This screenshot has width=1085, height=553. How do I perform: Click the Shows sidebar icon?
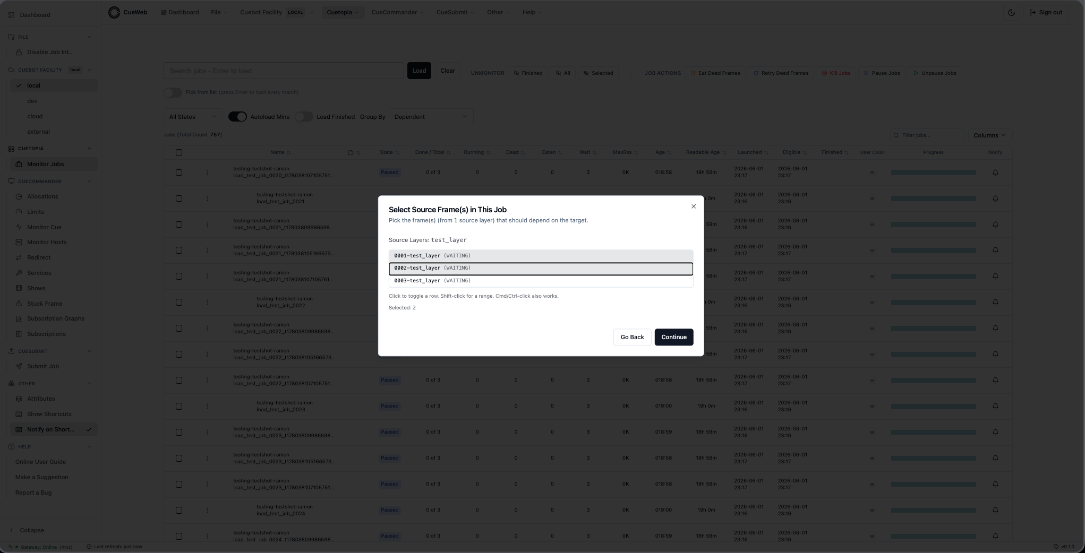coord(19,288)
